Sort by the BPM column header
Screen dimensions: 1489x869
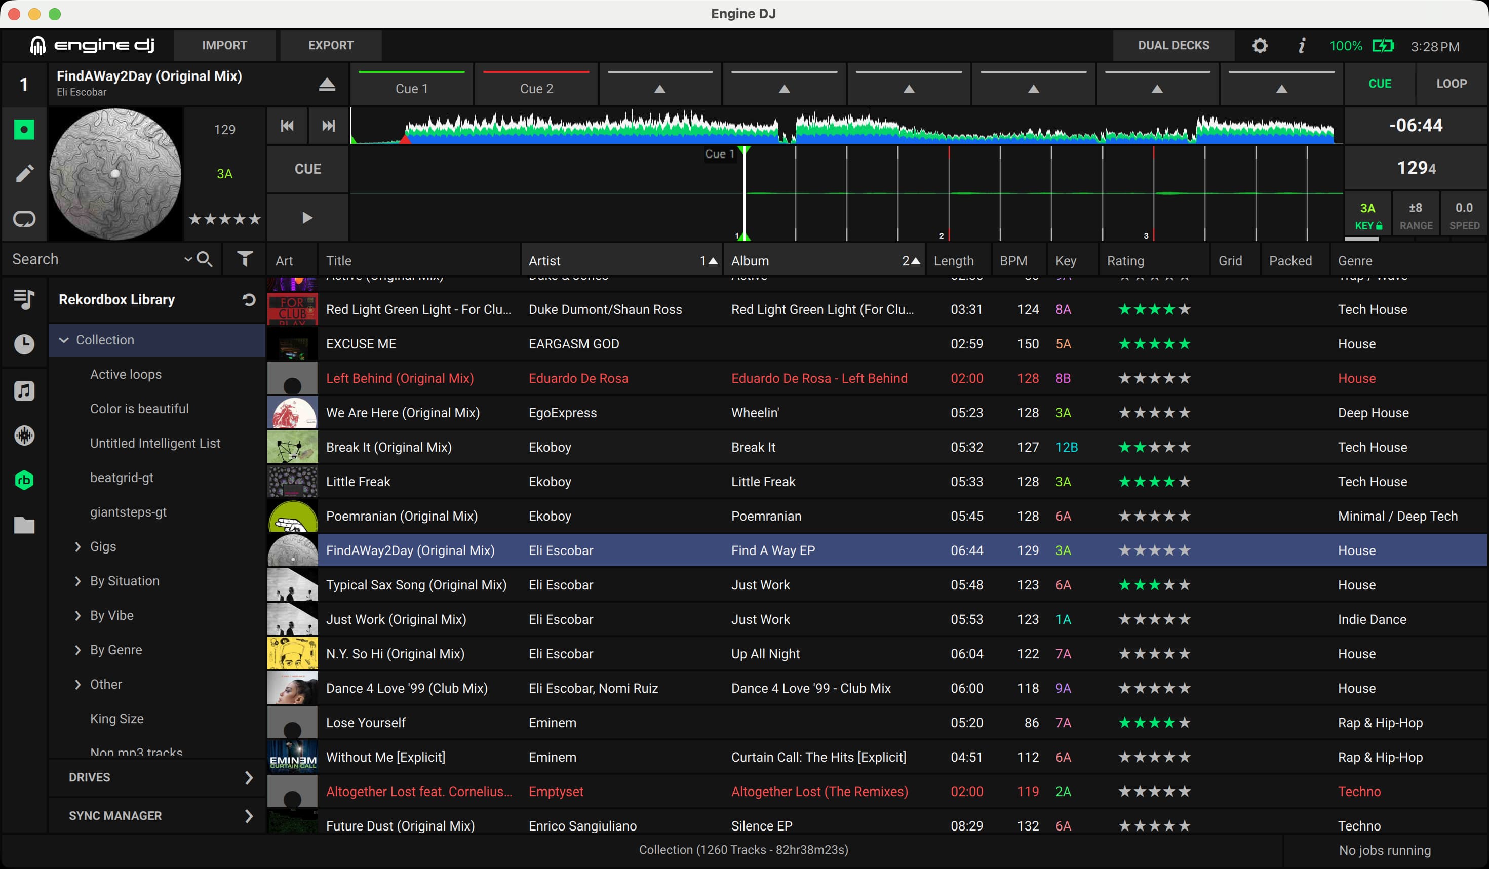[1018, 260]
